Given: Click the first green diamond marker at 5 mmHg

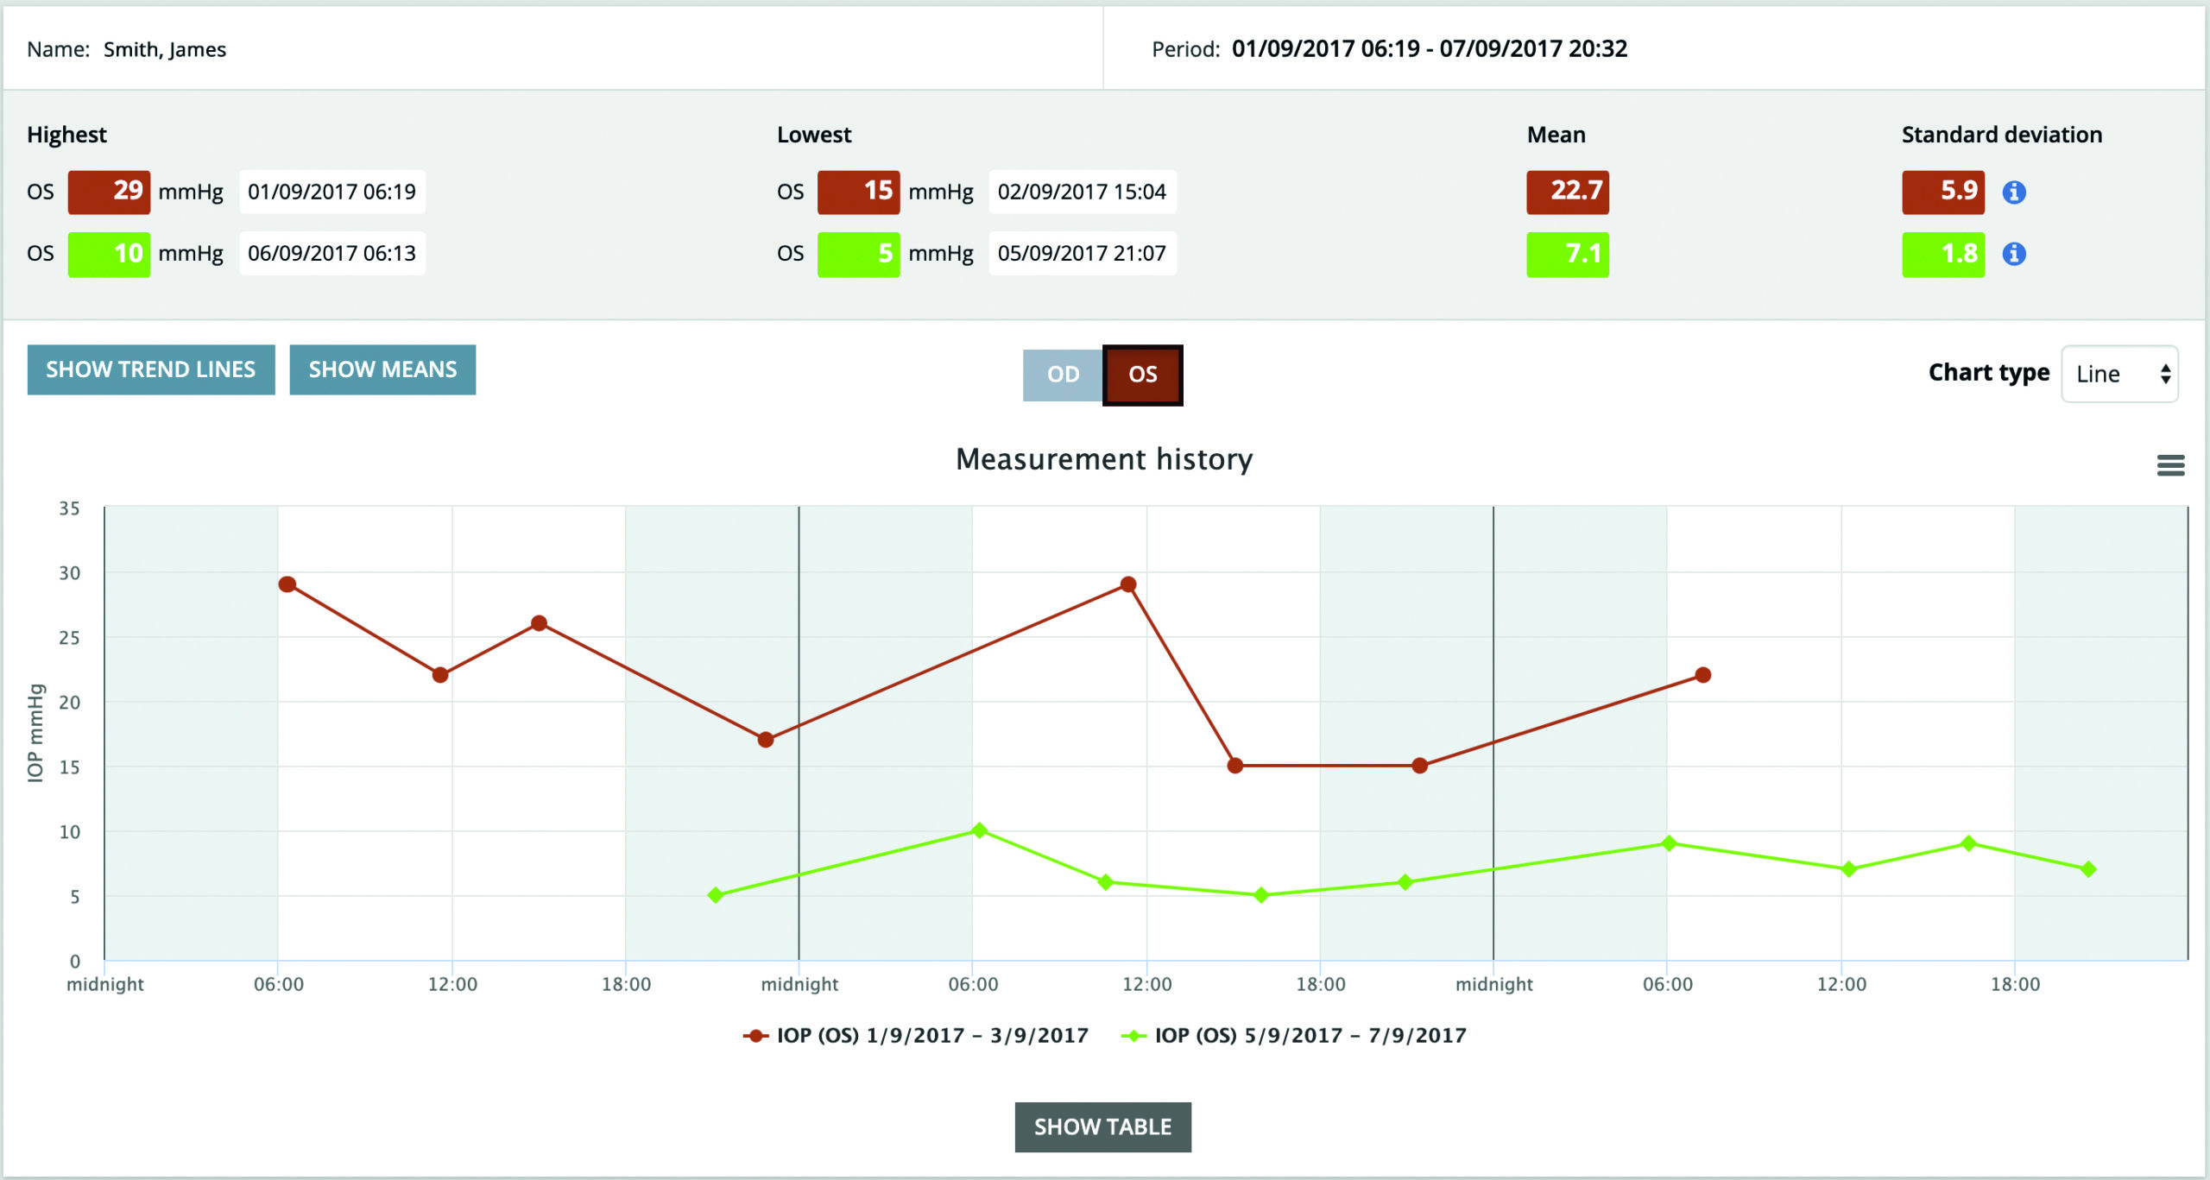Looking at the screenshot, I should (x=715, y=895).
